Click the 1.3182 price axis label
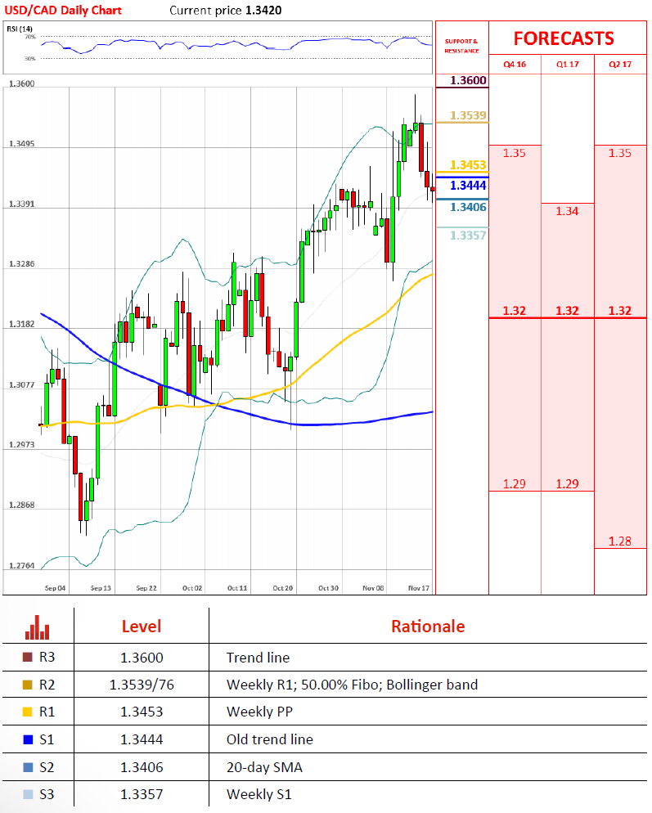 [22, 324]
